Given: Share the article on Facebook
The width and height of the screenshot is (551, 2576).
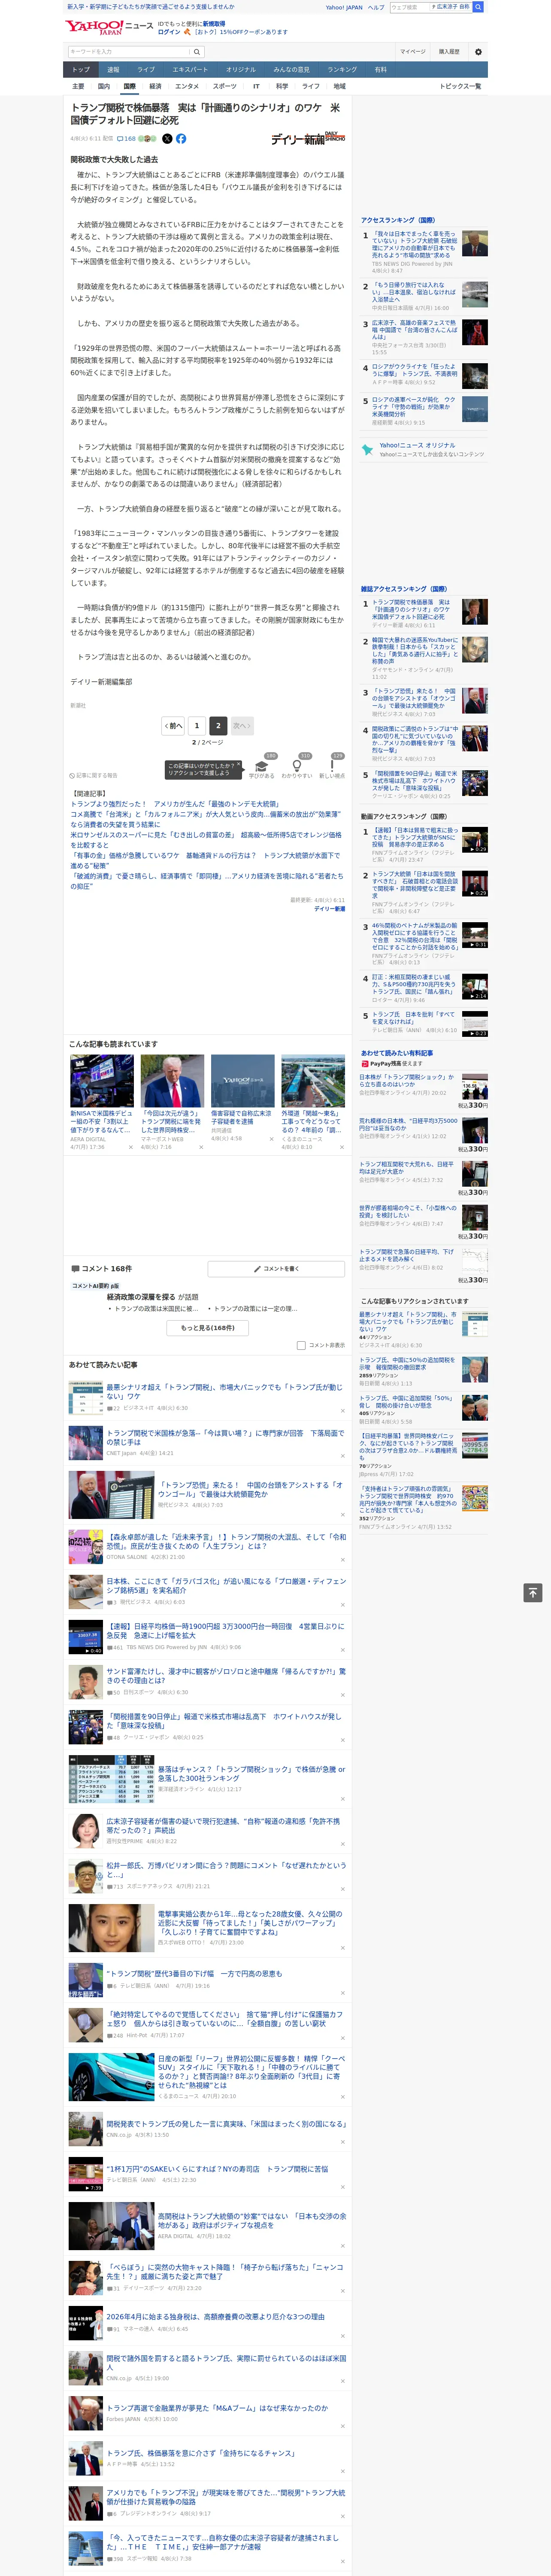Looking at the screenshot, I should 181,139.
